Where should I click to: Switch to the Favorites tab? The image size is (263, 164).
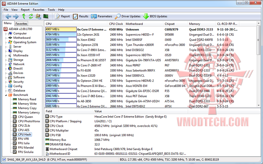[21, 23]
